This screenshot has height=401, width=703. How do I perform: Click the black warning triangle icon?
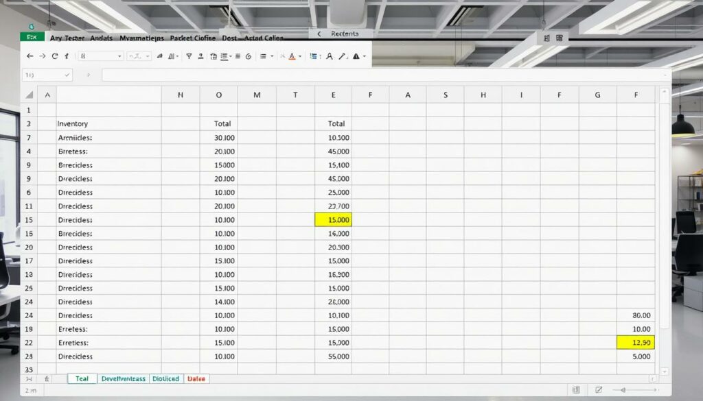tap(356, 56)
